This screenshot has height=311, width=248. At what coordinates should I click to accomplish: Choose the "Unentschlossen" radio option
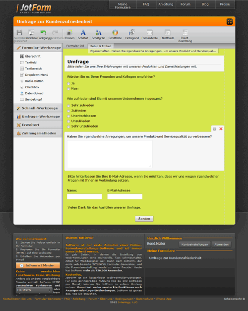68,116
